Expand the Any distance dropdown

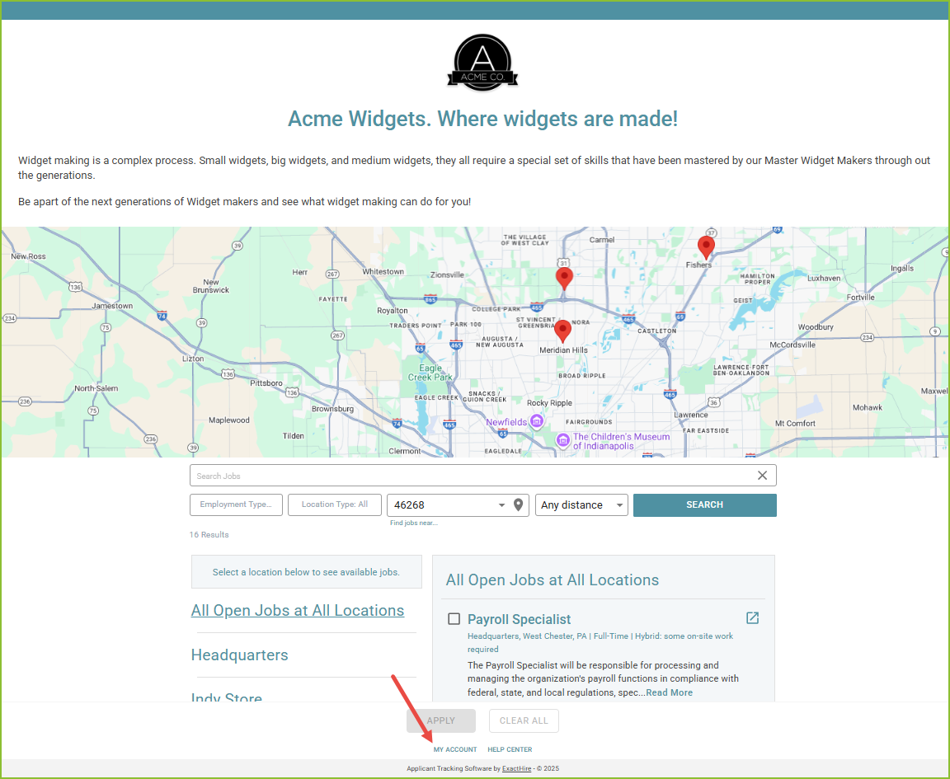[581, 504]
